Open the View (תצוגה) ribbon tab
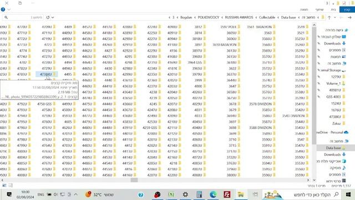 (x=304, y=9)
